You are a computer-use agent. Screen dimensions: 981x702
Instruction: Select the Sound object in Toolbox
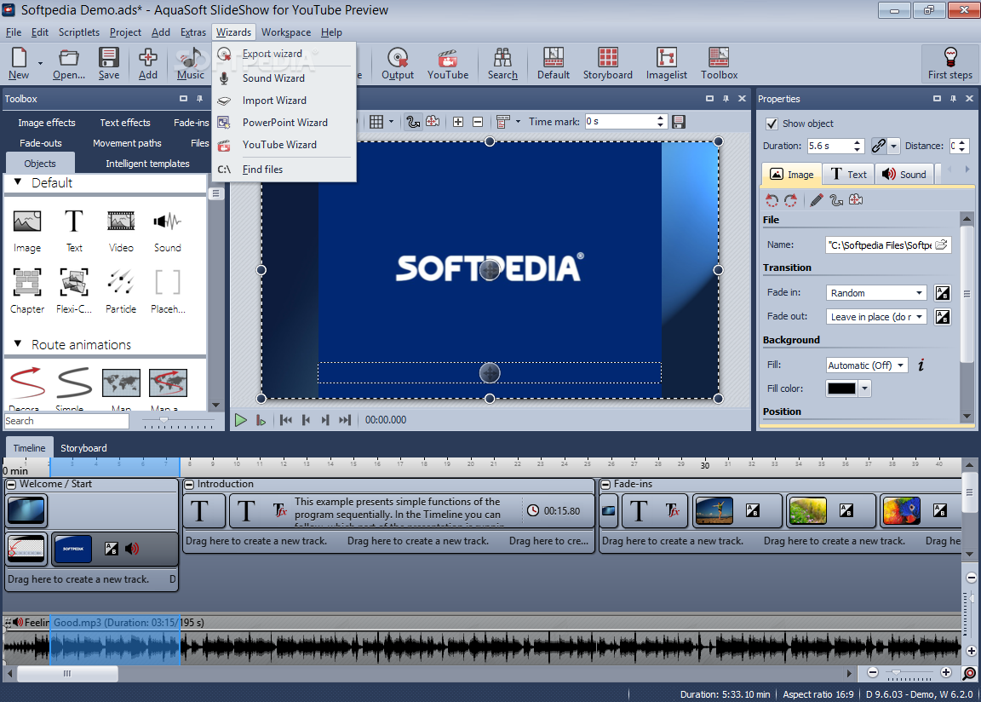tap(168, 231)
